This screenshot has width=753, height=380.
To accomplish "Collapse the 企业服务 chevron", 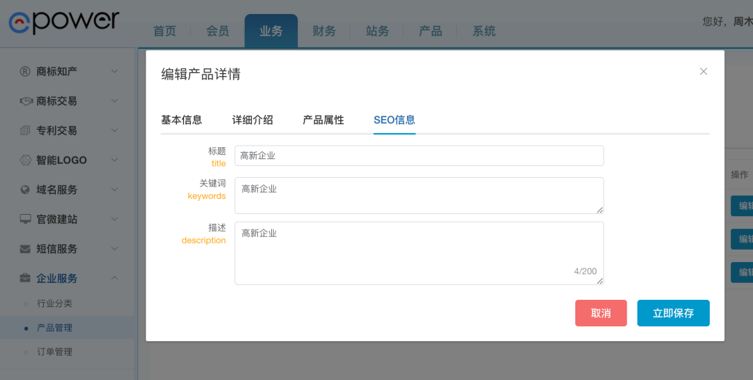I will pos(114,278).
